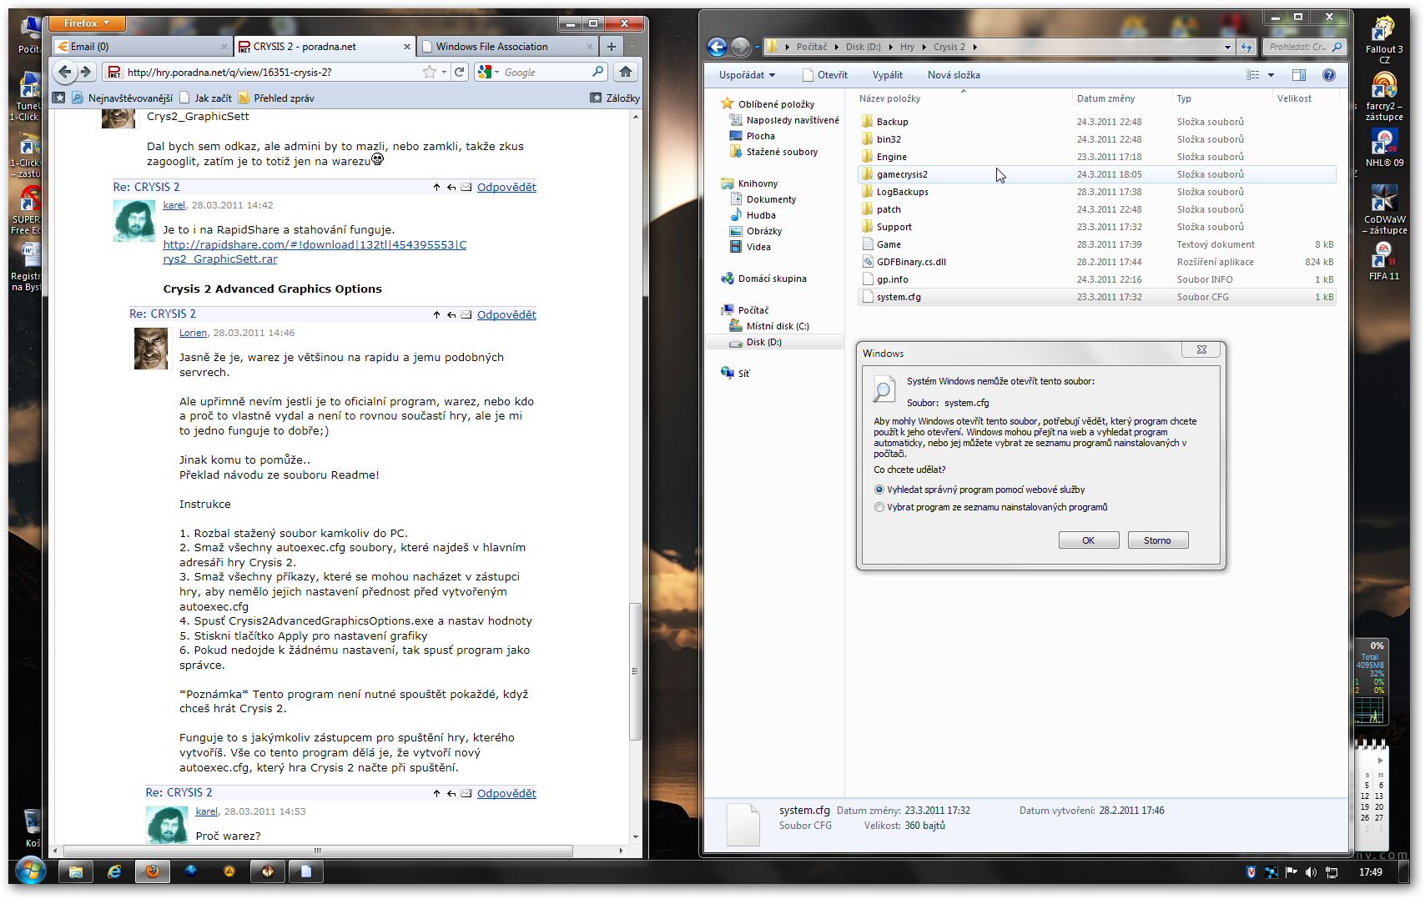Open the Firefox bookmark star dropdown arrow
The height and width of the screenshot is (899, 1425).
click(444, 72)
